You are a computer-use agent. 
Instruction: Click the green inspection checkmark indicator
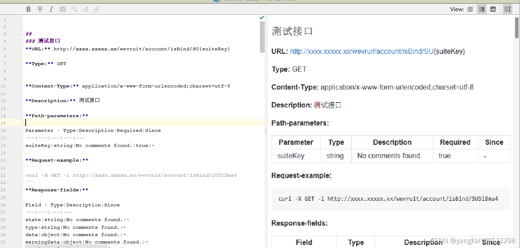[x=262, y=17]
